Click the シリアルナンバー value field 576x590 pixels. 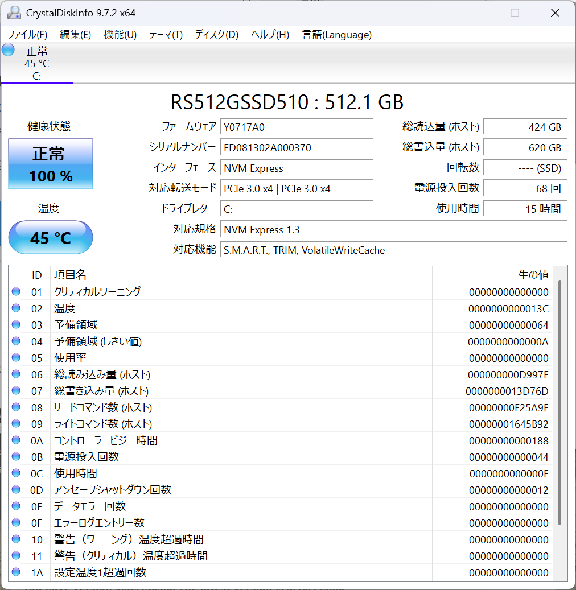(x=296, y=148)
